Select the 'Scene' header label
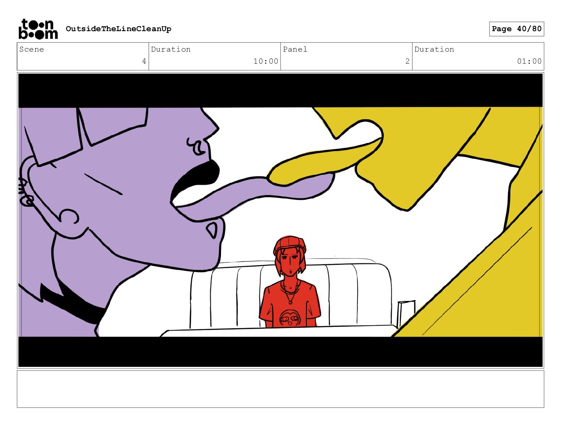This screenshot has height=433, width=561. (32, 49)
